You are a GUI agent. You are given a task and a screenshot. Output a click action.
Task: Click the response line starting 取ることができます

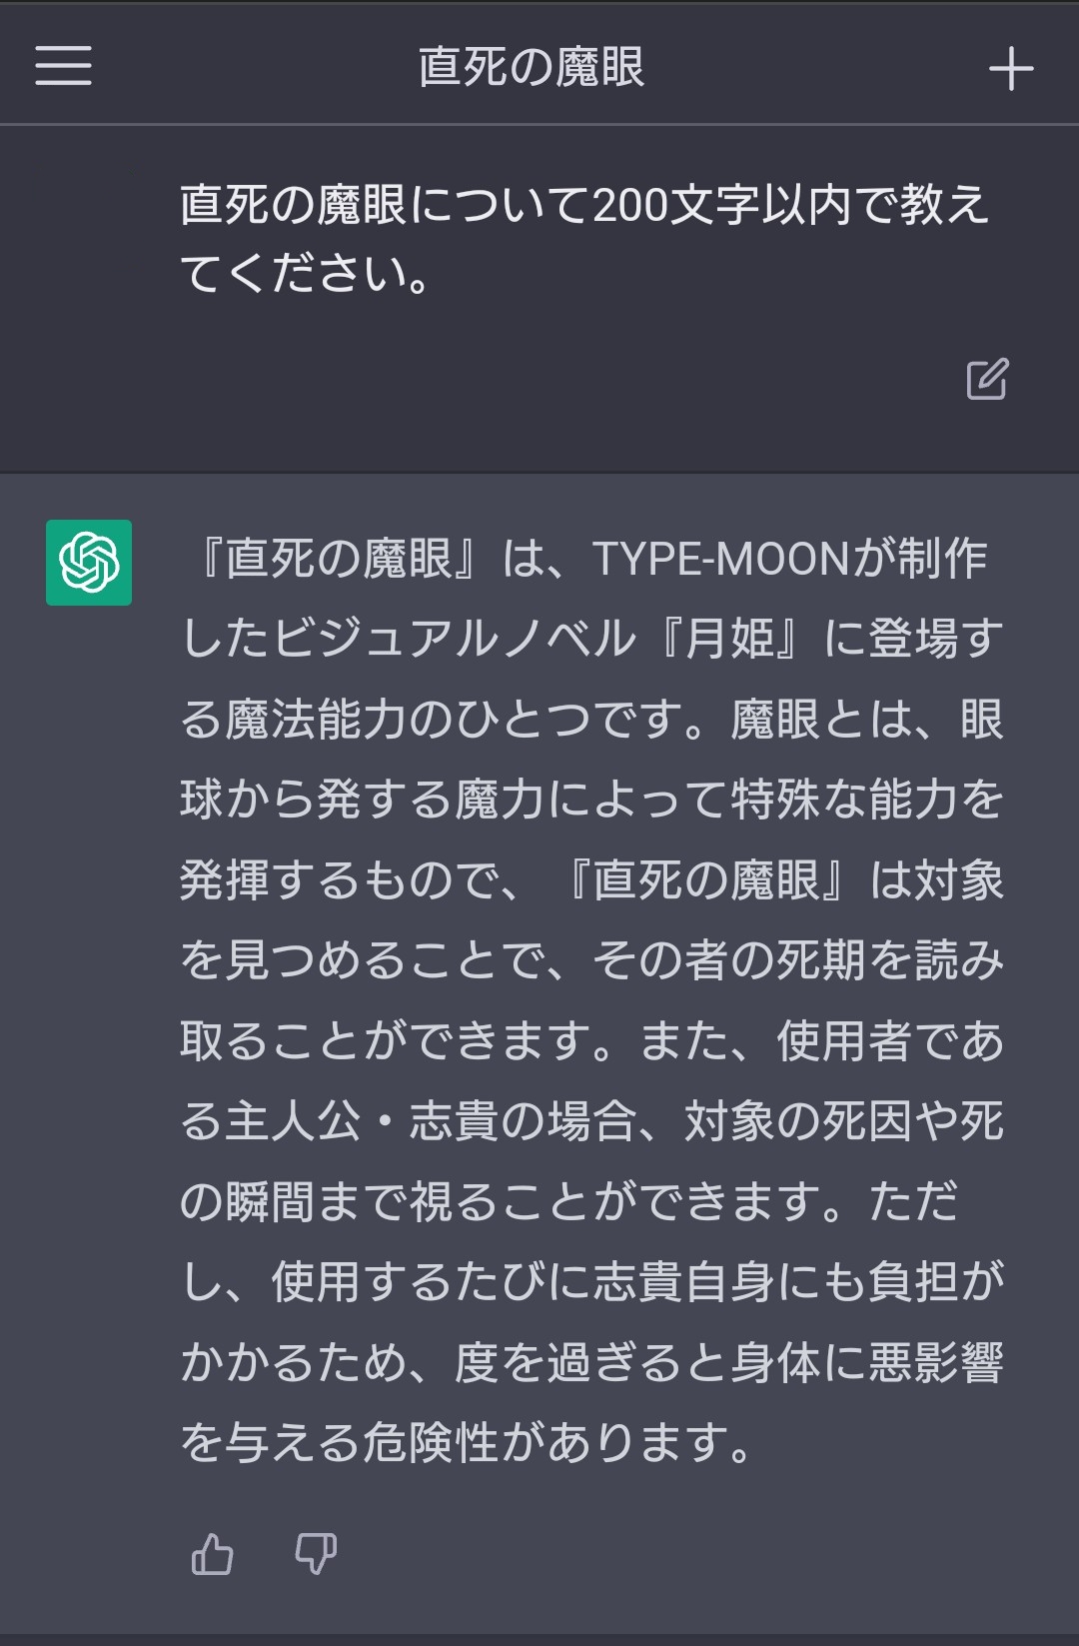click(x=591, y=1041)
